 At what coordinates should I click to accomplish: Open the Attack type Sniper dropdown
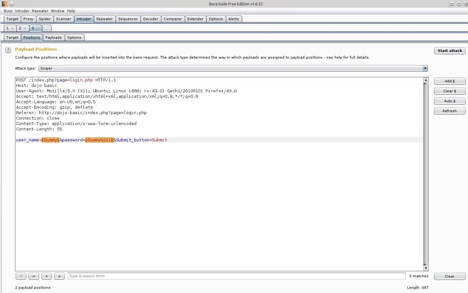tap(233, 68)
